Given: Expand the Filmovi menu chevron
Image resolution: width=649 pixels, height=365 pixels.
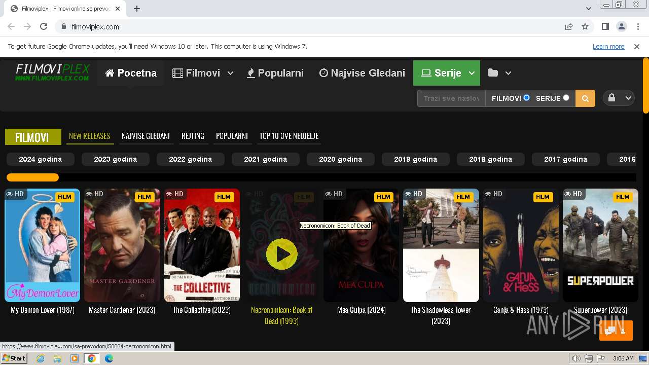Looking at the screenshot, I should tap(230, 73).
